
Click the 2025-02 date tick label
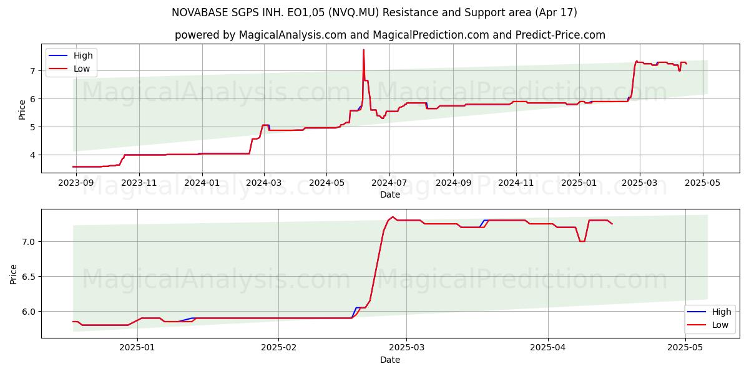[x=278, y=348]
